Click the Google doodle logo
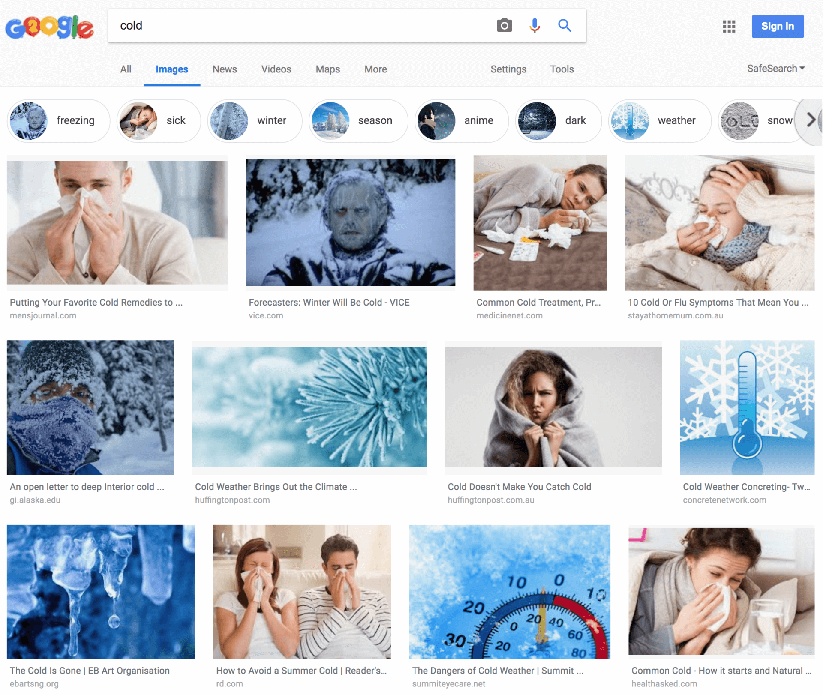This screenshot has height=695, width=823. tap(48, 27)
